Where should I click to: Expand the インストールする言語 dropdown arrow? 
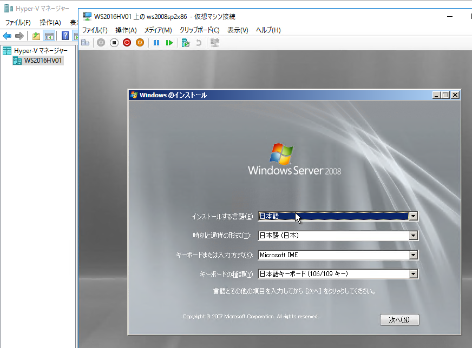point(414,216)
